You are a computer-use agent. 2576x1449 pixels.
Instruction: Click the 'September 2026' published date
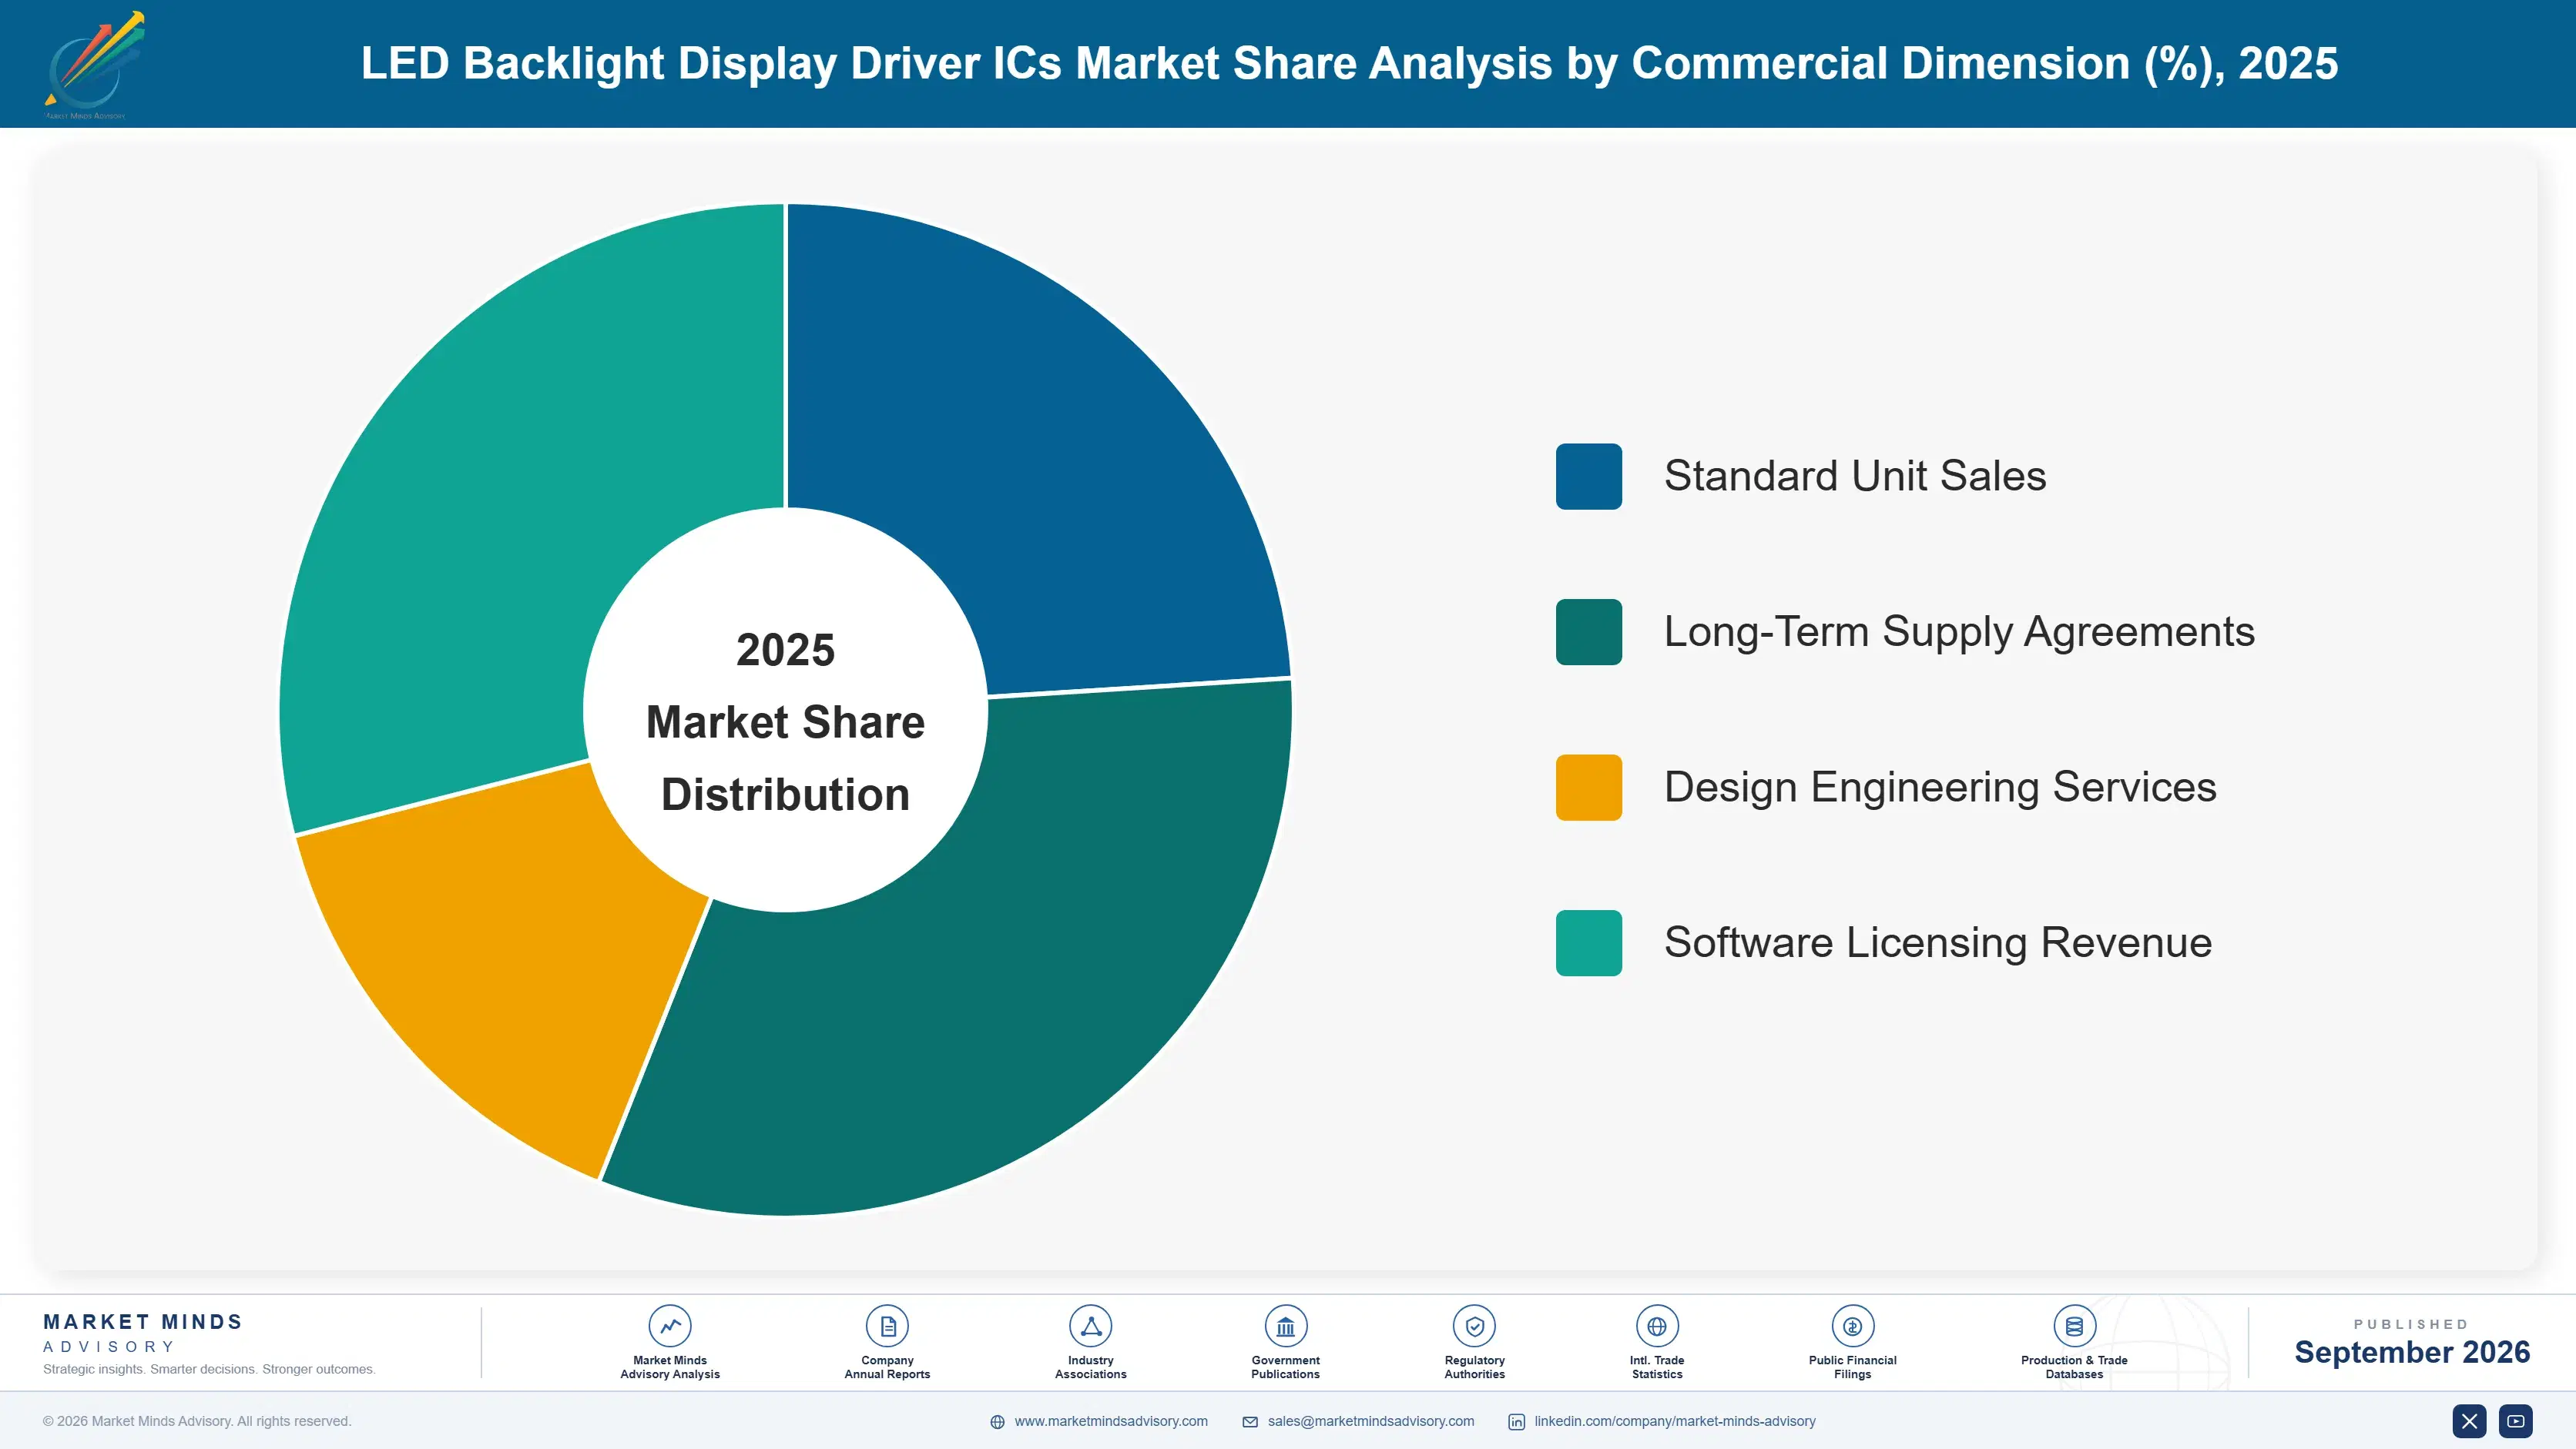pos(2412,1352)
